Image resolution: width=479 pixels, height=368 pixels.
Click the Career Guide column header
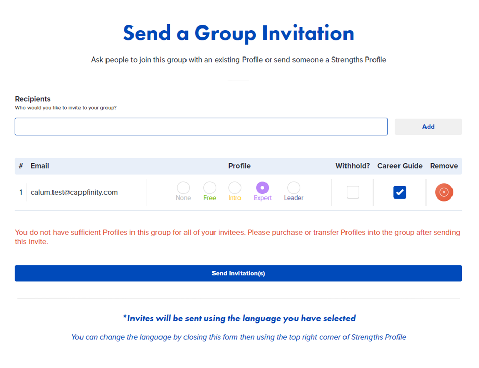point(400,166)
